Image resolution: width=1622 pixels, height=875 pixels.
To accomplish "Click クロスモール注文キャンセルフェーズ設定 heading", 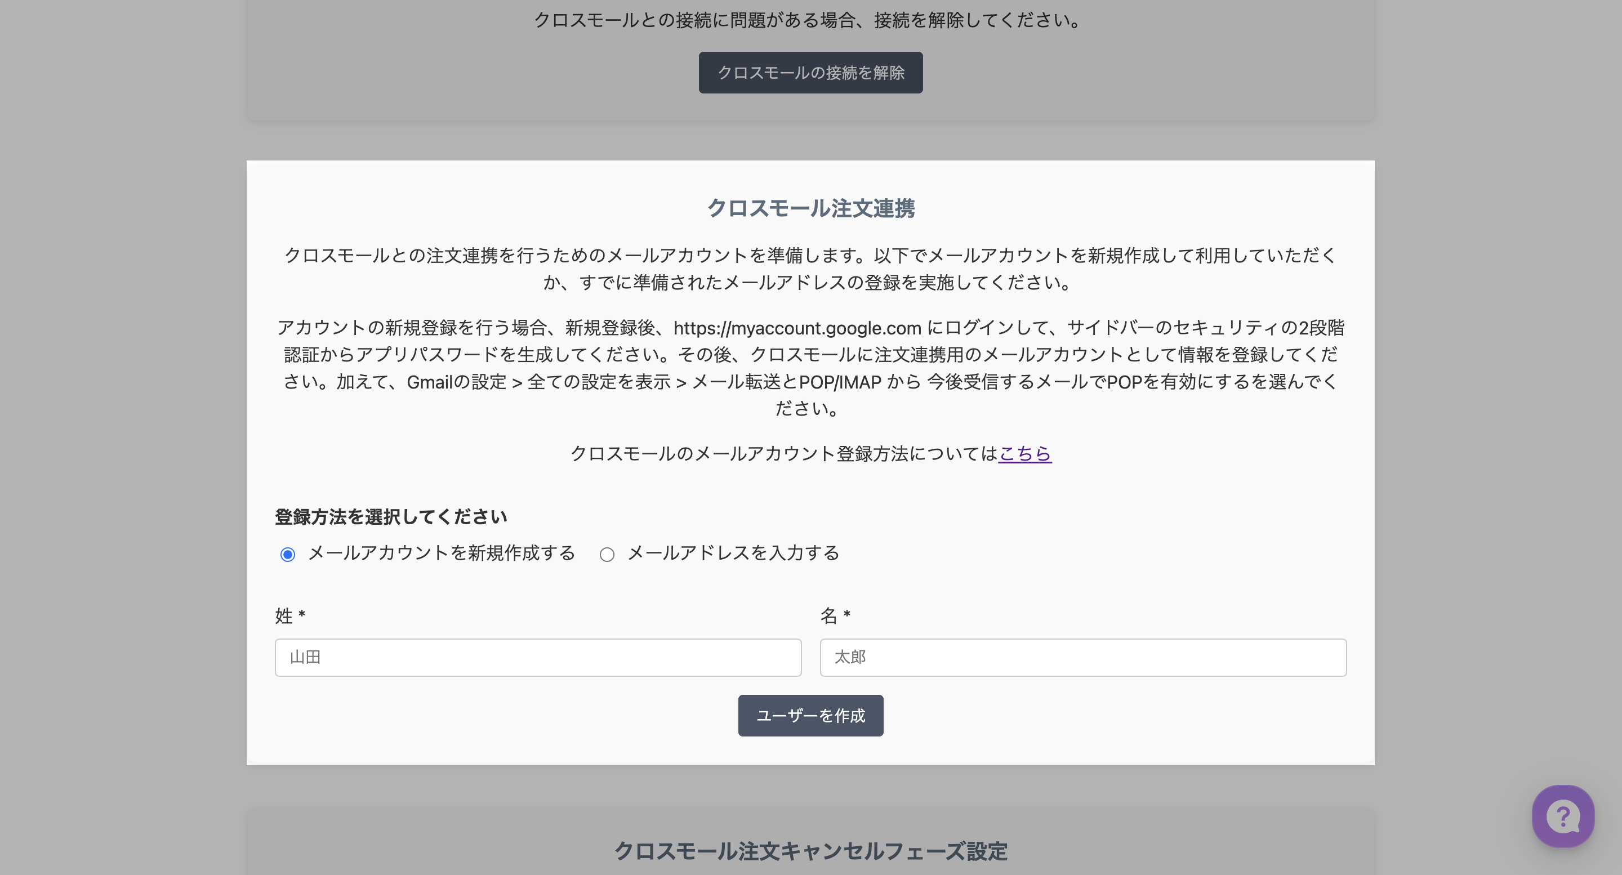I will click(x=810, y=851).
